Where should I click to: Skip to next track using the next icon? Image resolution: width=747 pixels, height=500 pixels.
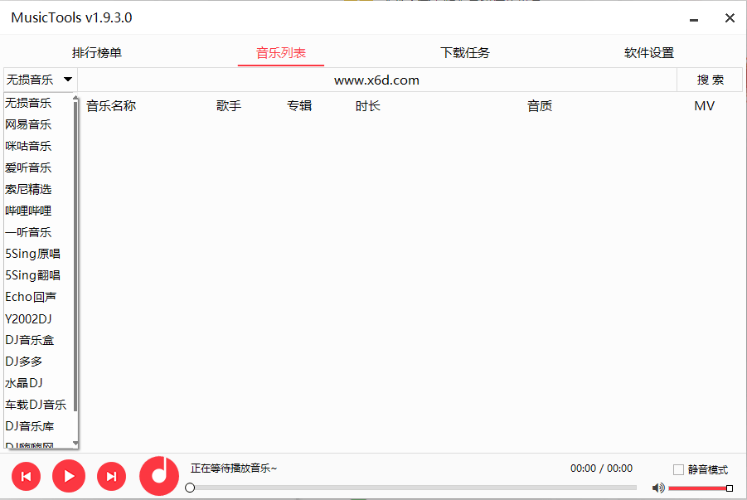[x=111, y=476]
